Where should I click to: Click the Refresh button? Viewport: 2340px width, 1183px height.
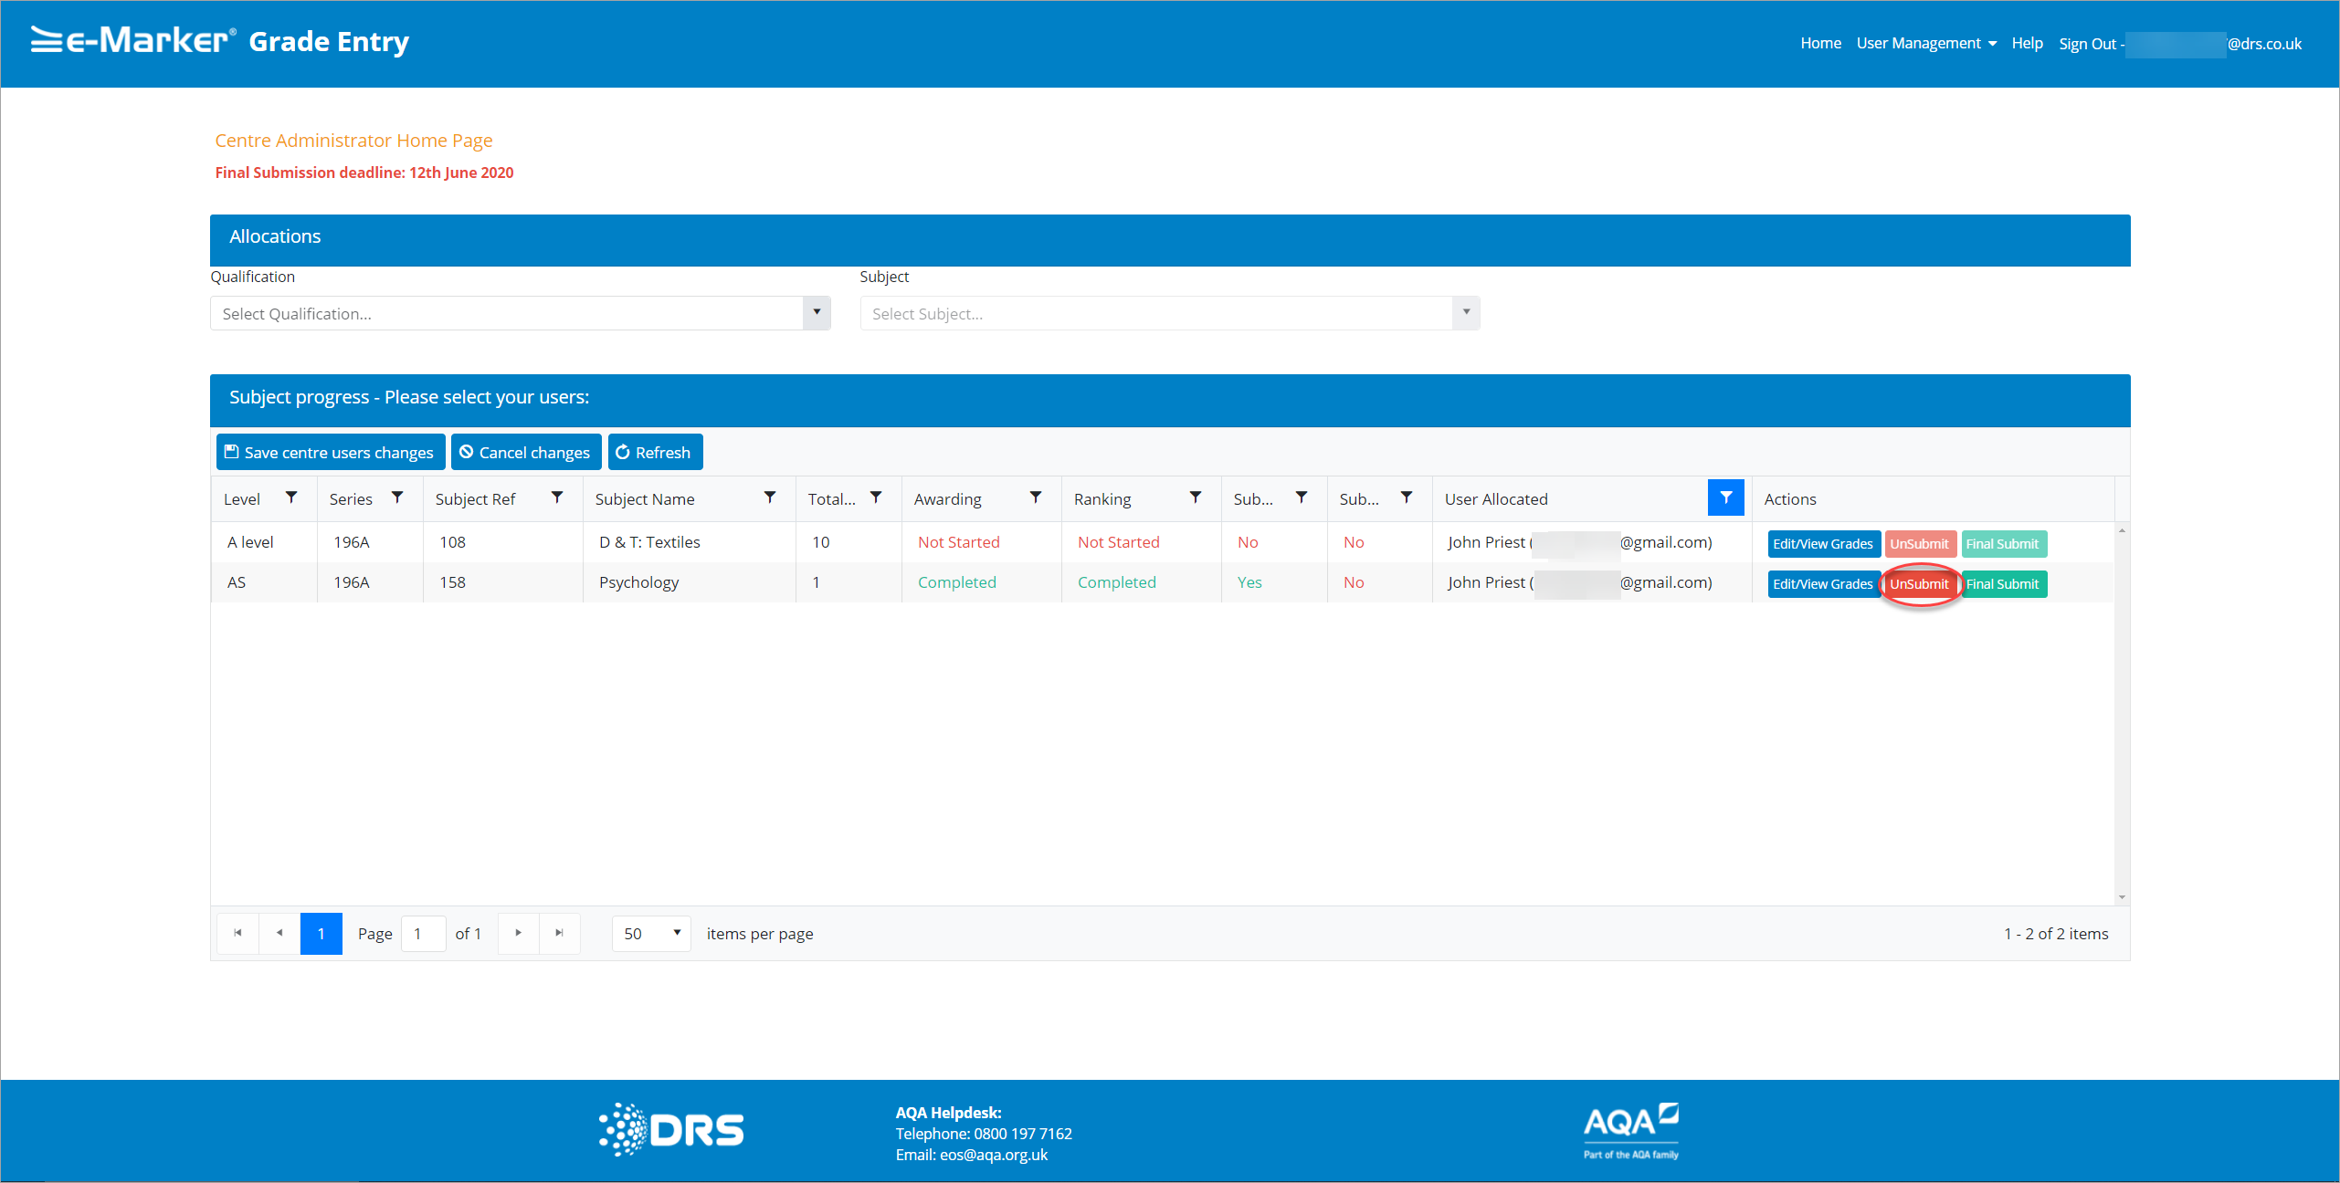click(x=654, y=453)
